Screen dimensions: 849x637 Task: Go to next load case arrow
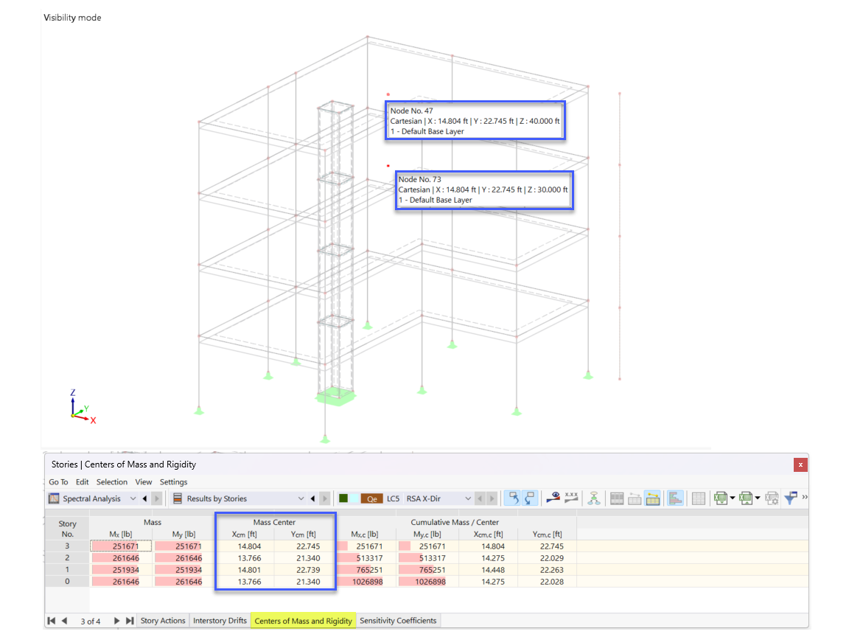[492, 498]
